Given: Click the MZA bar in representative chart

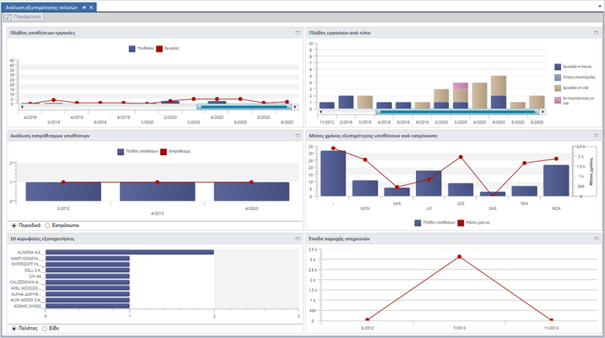Looking at the screenshot, I should 556,181.
